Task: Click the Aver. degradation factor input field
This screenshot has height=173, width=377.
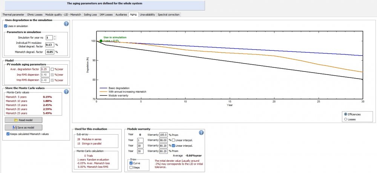Action: point(45,69)
